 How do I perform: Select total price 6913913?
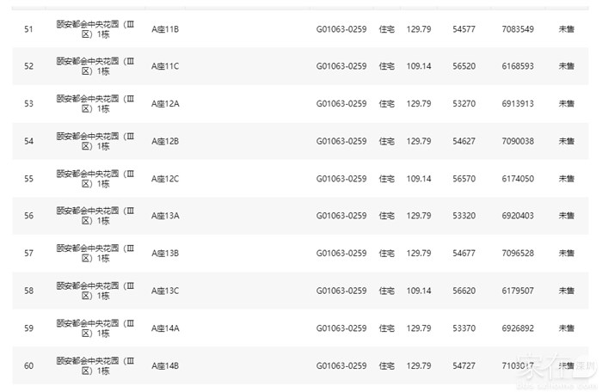coord(518,104)
